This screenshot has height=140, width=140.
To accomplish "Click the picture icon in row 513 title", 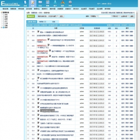I will 38,135.
